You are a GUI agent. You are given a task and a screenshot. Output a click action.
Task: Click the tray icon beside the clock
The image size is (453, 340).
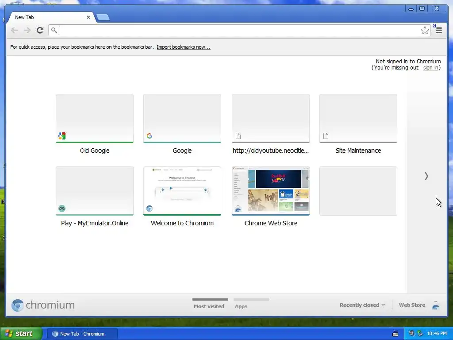coord(420,333)
